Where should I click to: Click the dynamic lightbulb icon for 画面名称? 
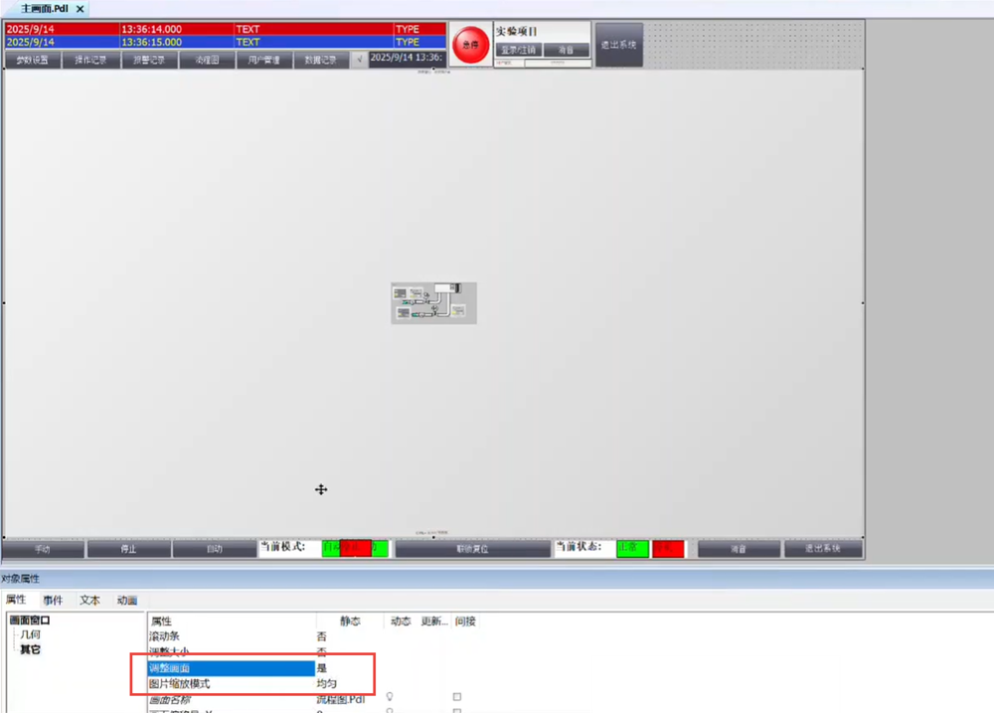tap(391, 697)
